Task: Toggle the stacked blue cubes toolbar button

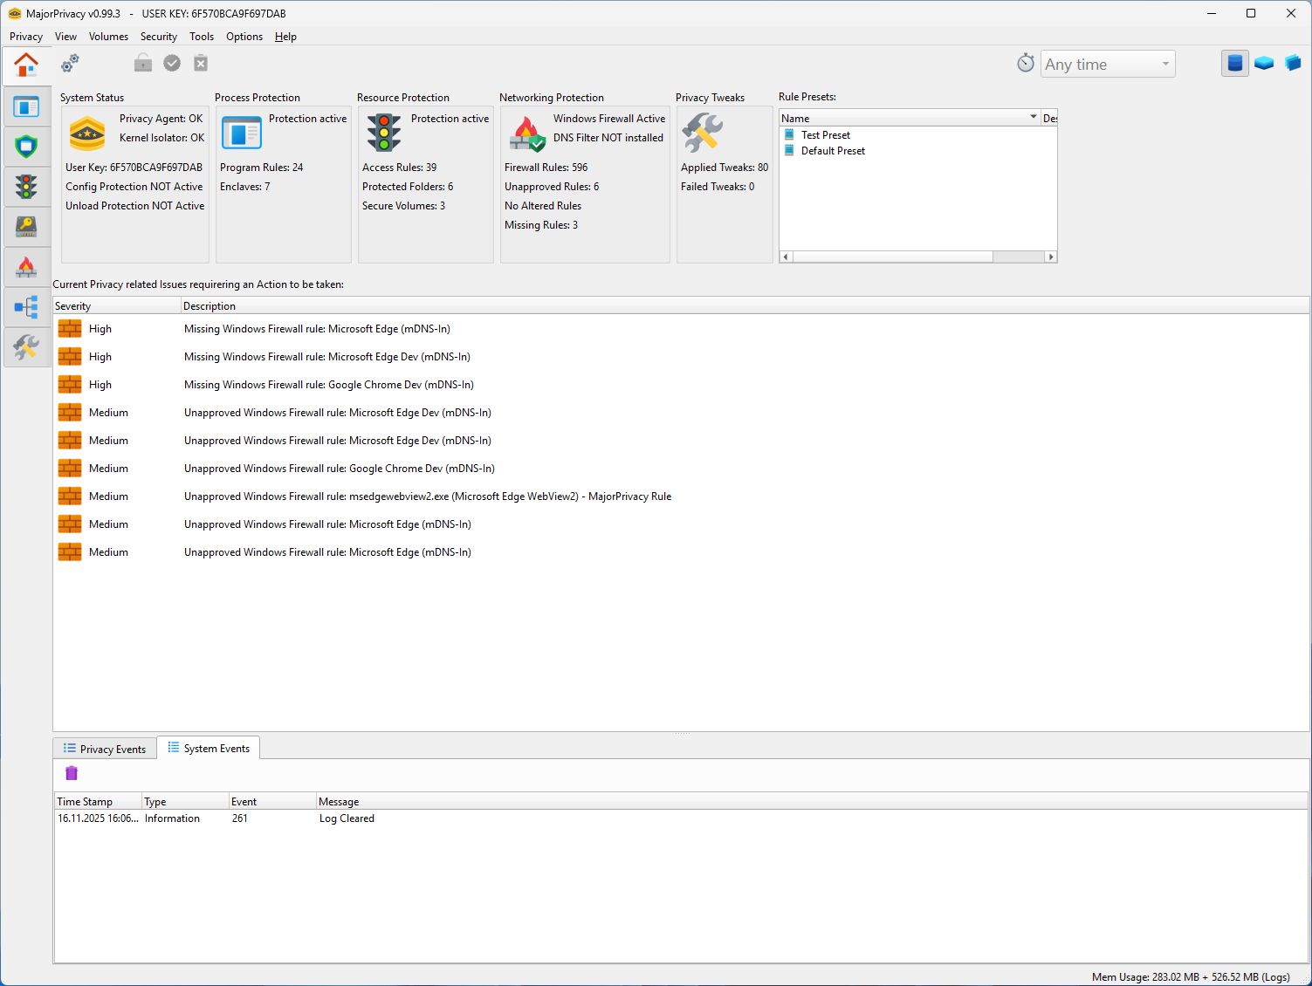Action: tap(1292, 63)
